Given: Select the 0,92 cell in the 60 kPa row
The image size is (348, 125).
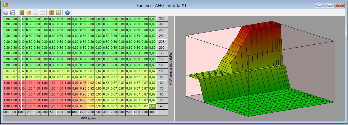Looking at the screenshot, I should coord(91,95).
